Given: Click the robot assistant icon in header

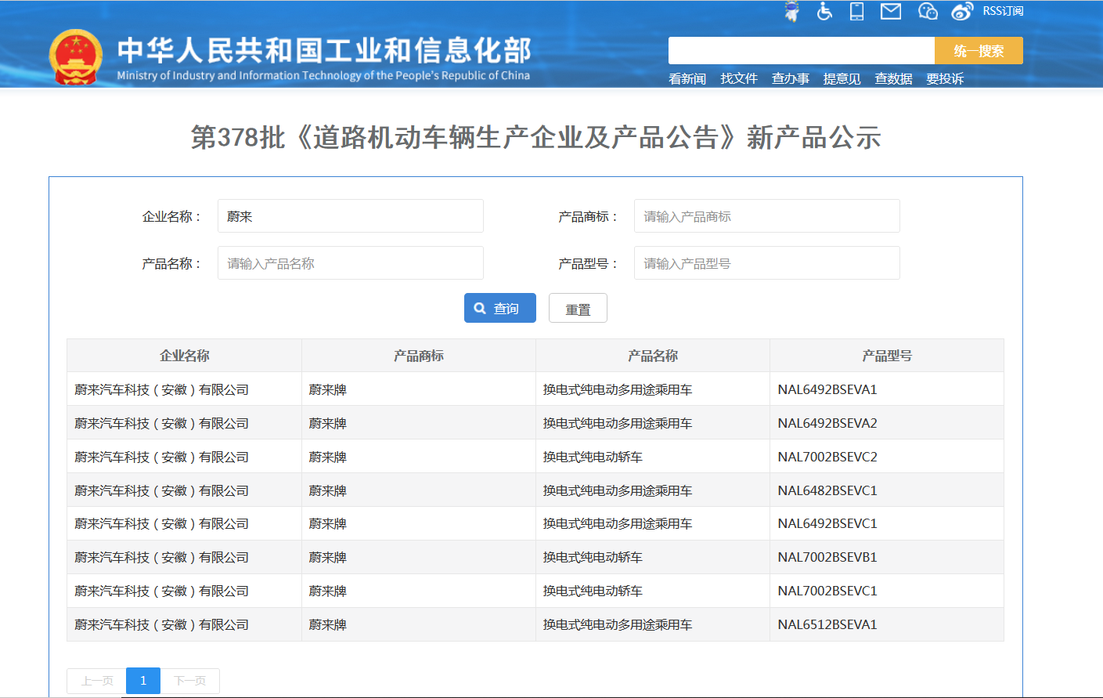Looking at the screenshot, I should pyautogui.click(x=792, y=12).
